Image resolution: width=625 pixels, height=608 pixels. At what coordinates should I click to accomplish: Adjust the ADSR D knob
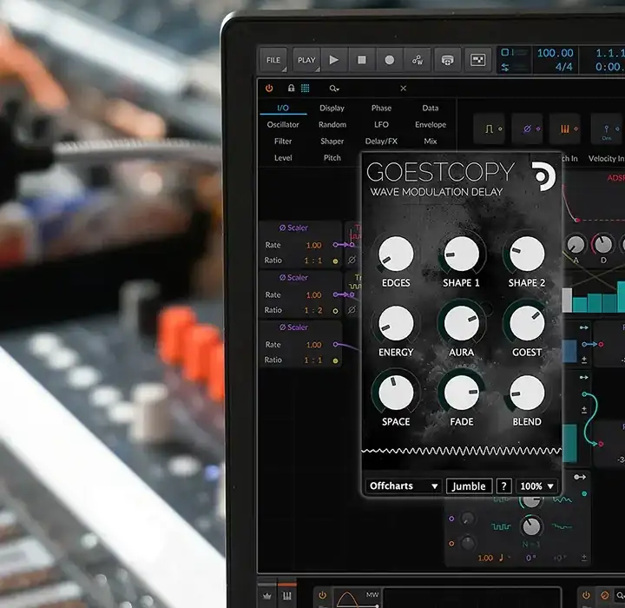(603, 245)
